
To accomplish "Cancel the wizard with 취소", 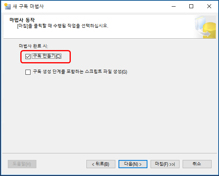I will 197,164.
